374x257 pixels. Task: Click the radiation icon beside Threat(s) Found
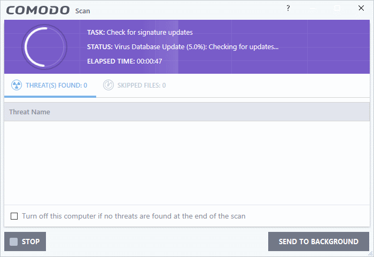(x=17, y=85)
